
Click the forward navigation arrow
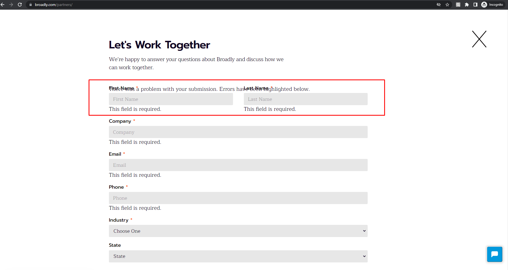(11, 5)
